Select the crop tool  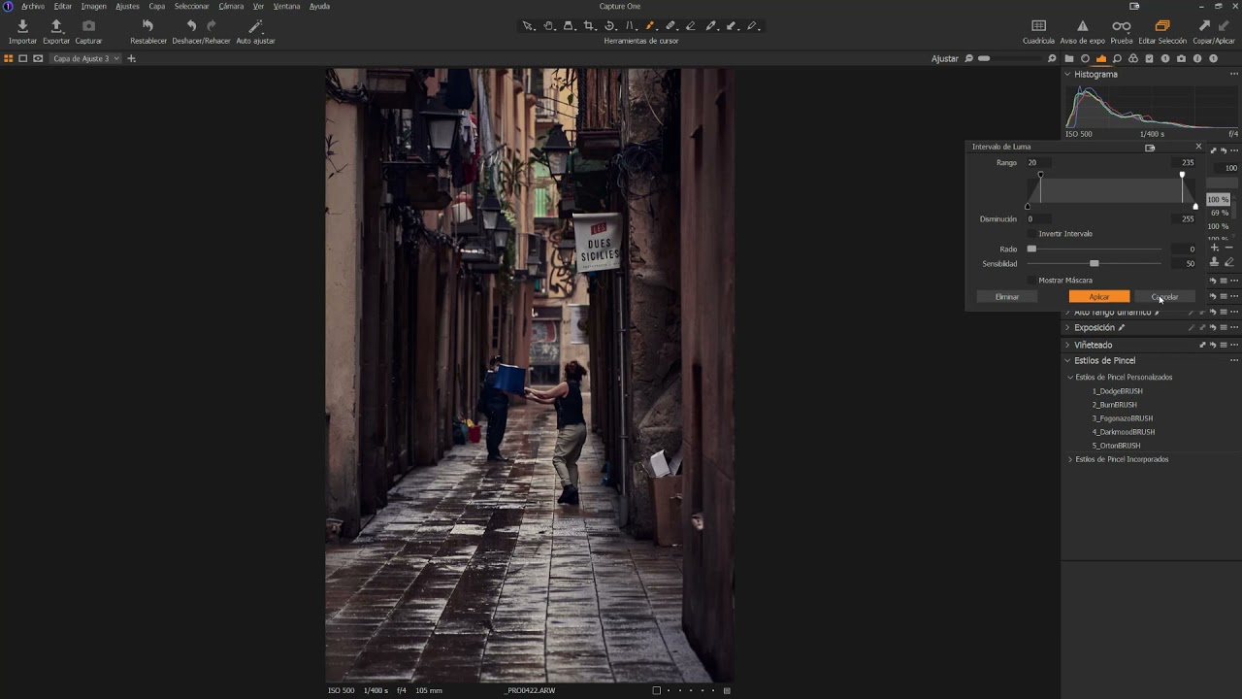(x=589, y=26)
